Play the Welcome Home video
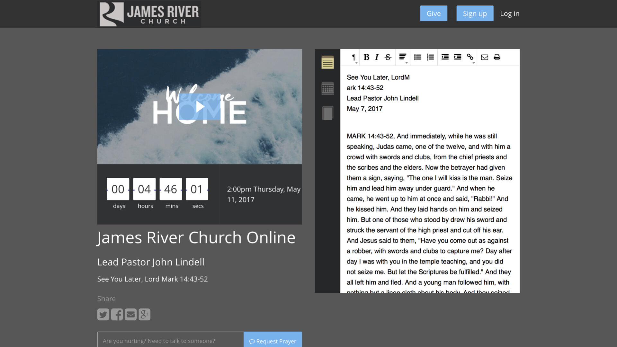Screen dimensions: 617x347 pos(200,107)
